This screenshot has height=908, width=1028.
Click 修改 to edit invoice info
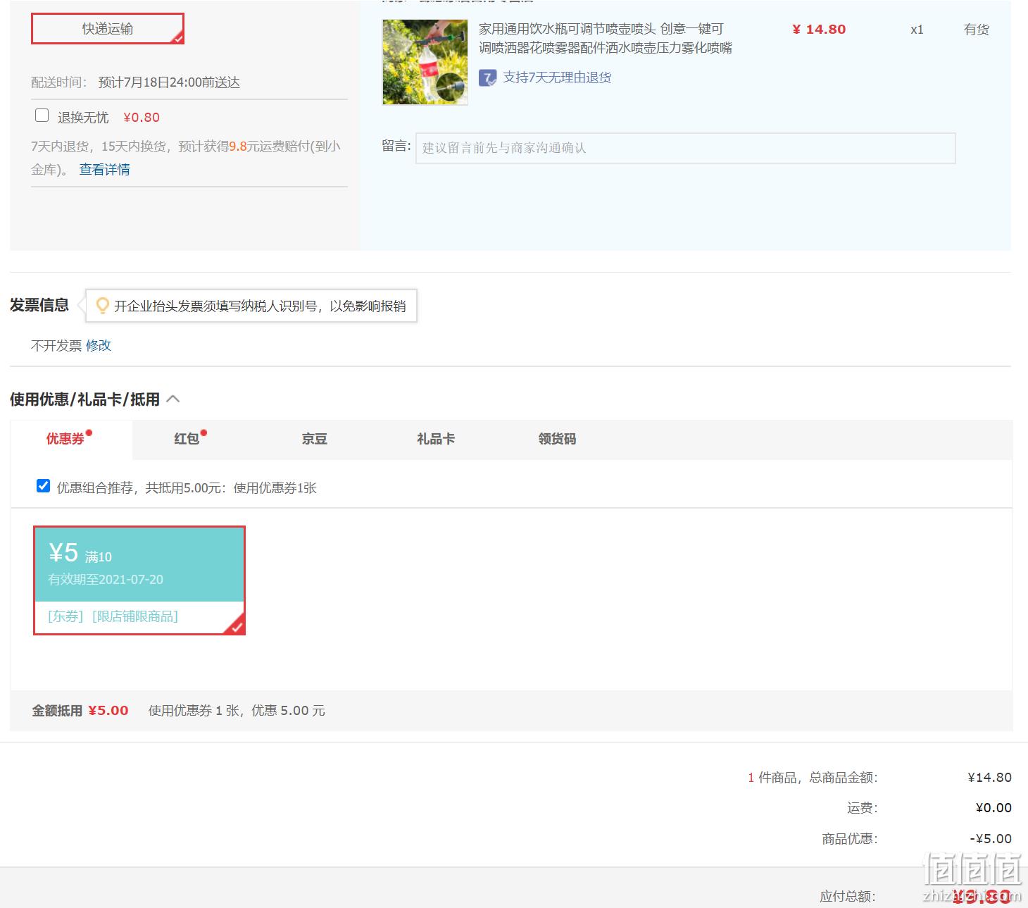pos(99,345)
